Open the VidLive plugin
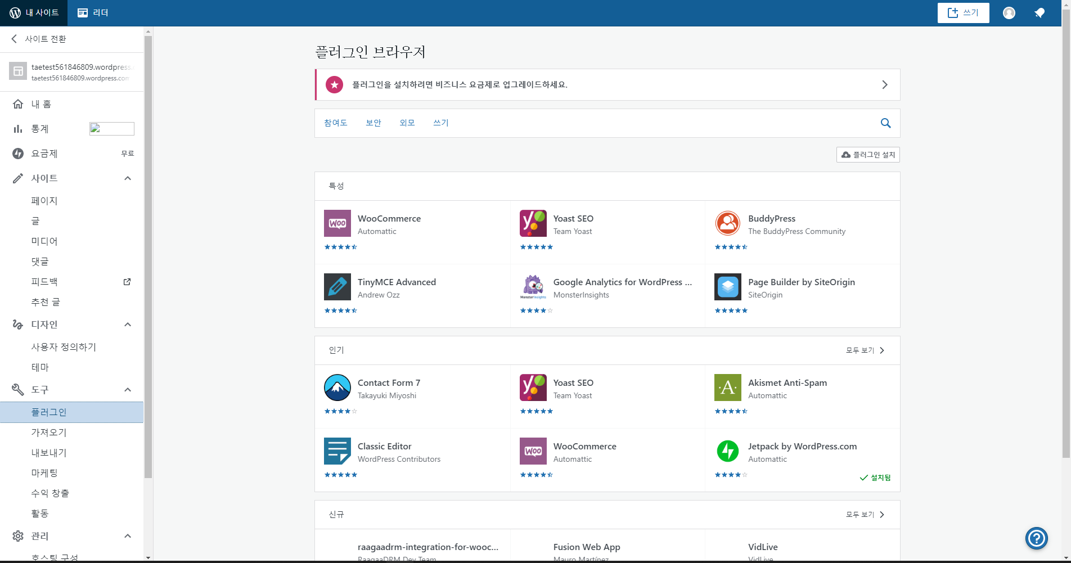Image resolution: width=1071 pixels, height=563 pixels. [763, 547]
